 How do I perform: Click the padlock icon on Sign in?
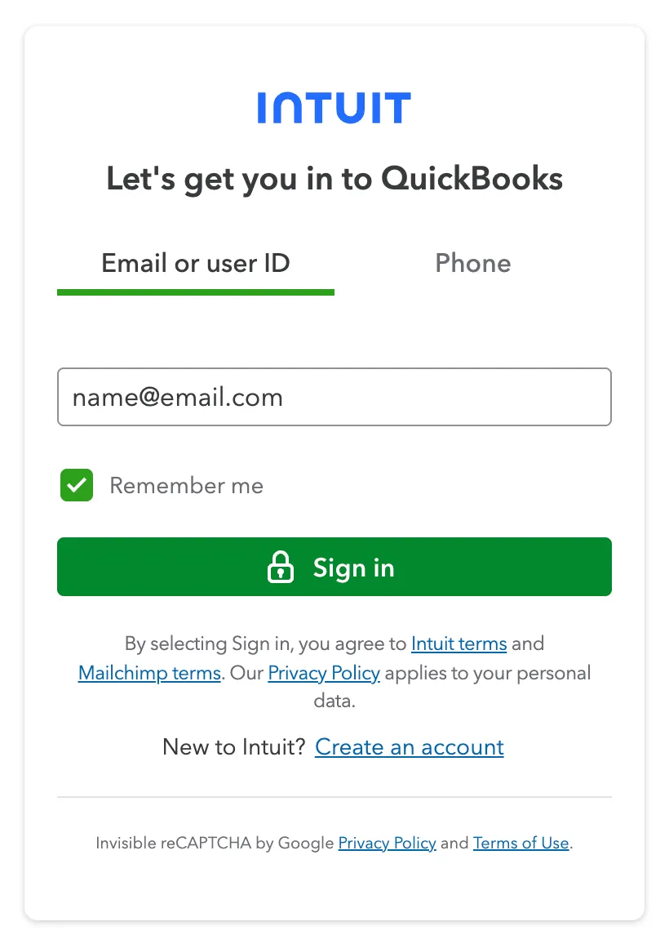coord(281,567)
